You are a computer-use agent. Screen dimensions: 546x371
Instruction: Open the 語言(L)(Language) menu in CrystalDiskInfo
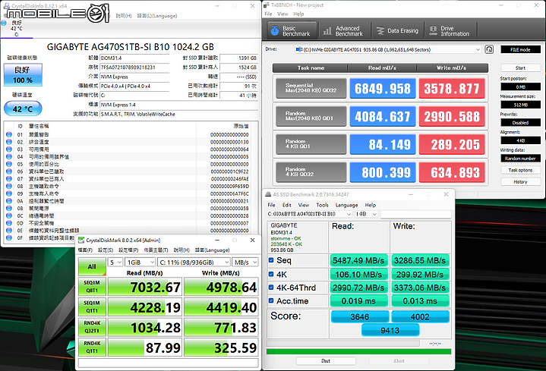(157, 16)
